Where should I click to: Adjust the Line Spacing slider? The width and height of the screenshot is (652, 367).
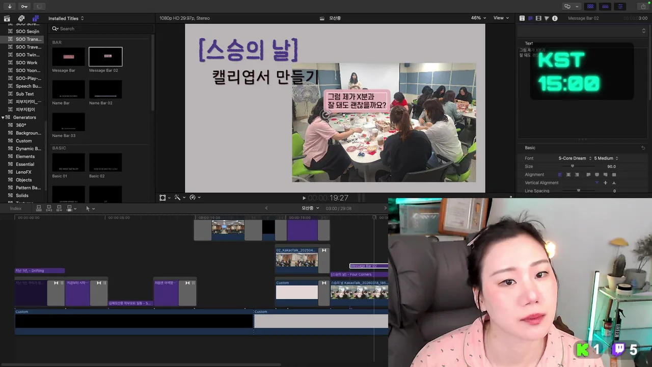point(578,191)
